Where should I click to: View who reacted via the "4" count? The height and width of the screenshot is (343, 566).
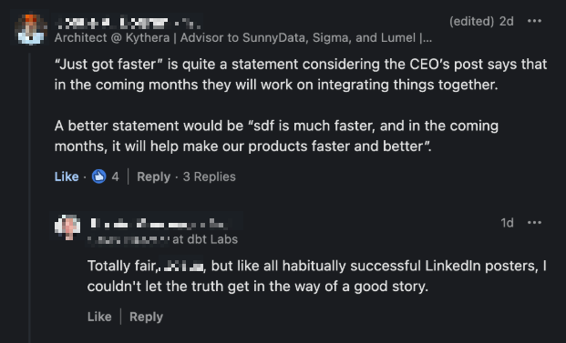pos(115,177)
